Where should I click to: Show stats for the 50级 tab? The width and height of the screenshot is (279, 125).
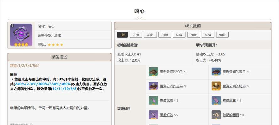[165, 35]
